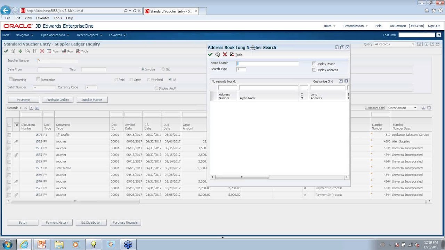The width and height of the screenshot is (445, 250).
Task: Open the Open Applications dropdown
Action: click(55, 35)
